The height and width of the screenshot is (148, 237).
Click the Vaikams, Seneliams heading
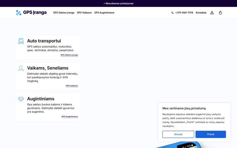coord(48,68)
